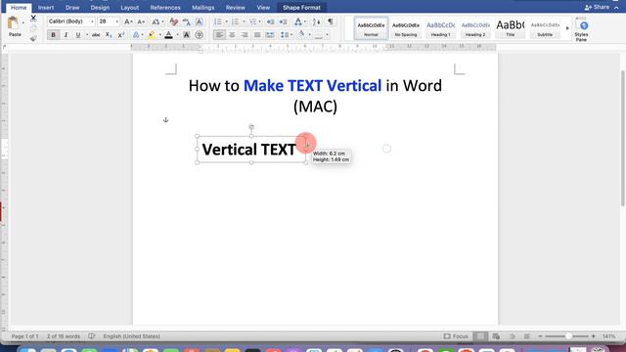Apply character border icon

click(x=199, y=22)
